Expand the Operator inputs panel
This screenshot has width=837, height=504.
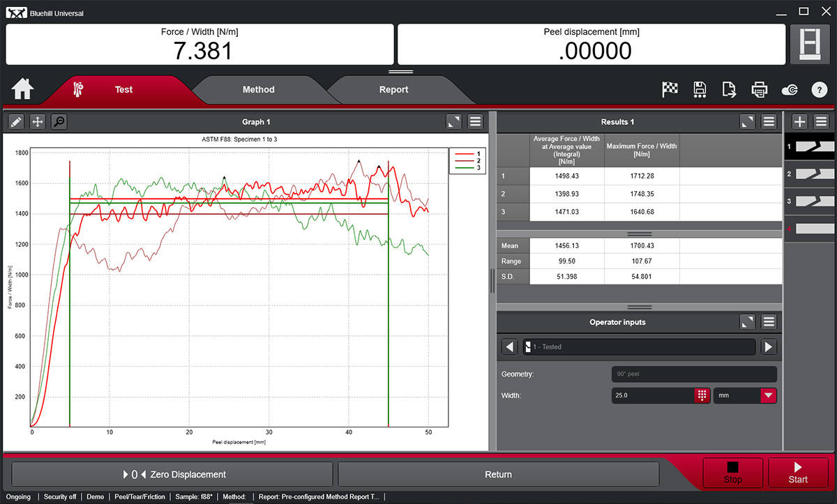747,322
